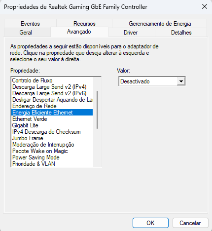Viewport: 212px width, 231px height.
Task: Close the properties dialog window
Action: (205, 7)
